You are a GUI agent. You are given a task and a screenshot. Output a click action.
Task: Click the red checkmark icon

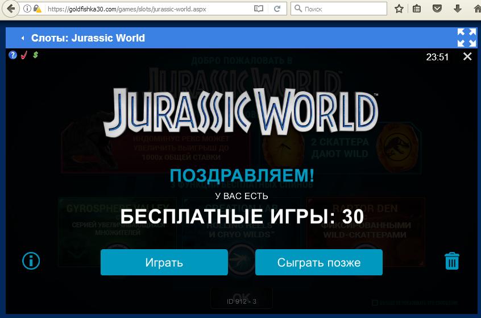click(x=24, y=55)
